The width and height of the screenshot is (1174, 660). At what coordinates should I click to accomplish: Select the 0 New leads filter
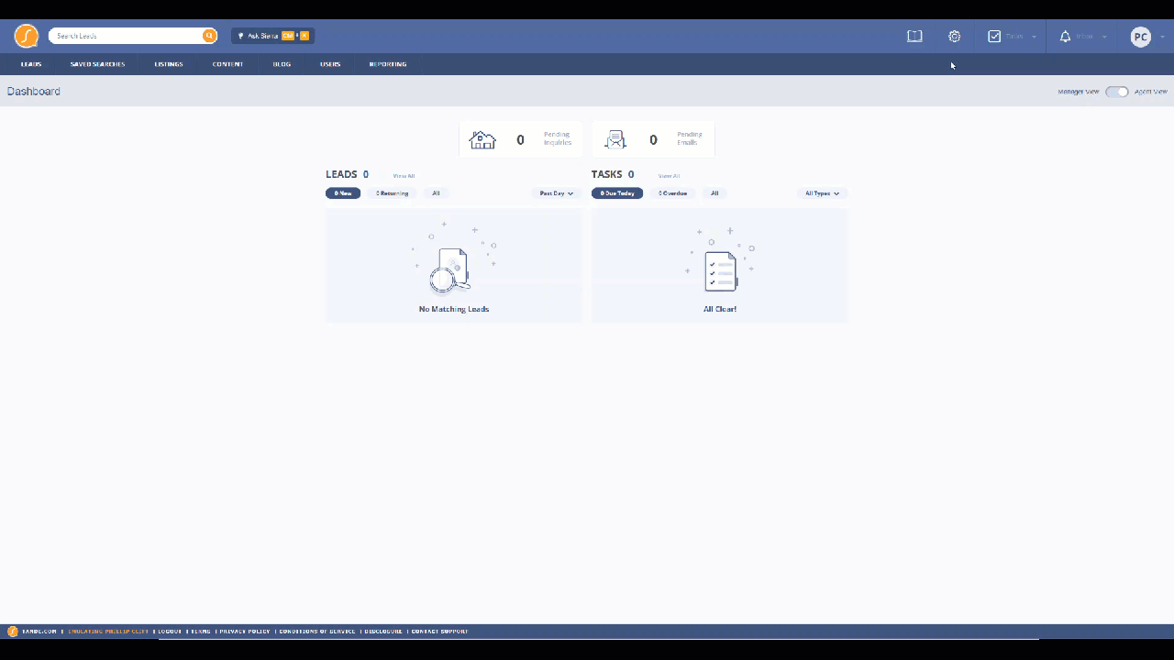343,193
